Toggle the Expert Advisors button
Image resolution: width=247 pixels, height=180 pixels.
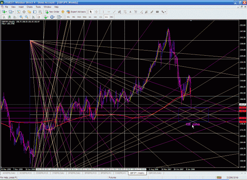coord(76,12)
